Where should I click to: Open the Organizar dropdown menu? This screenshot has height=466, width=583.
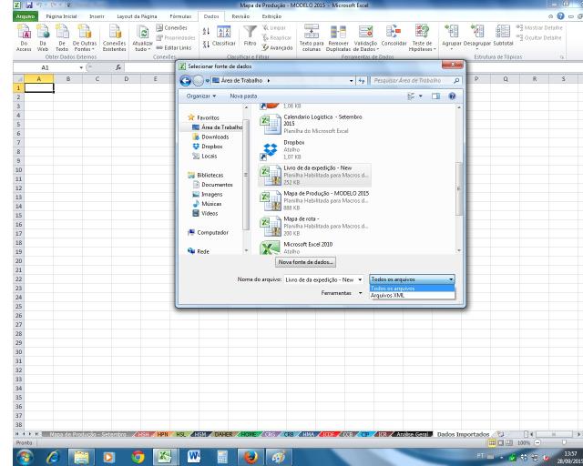200,96
